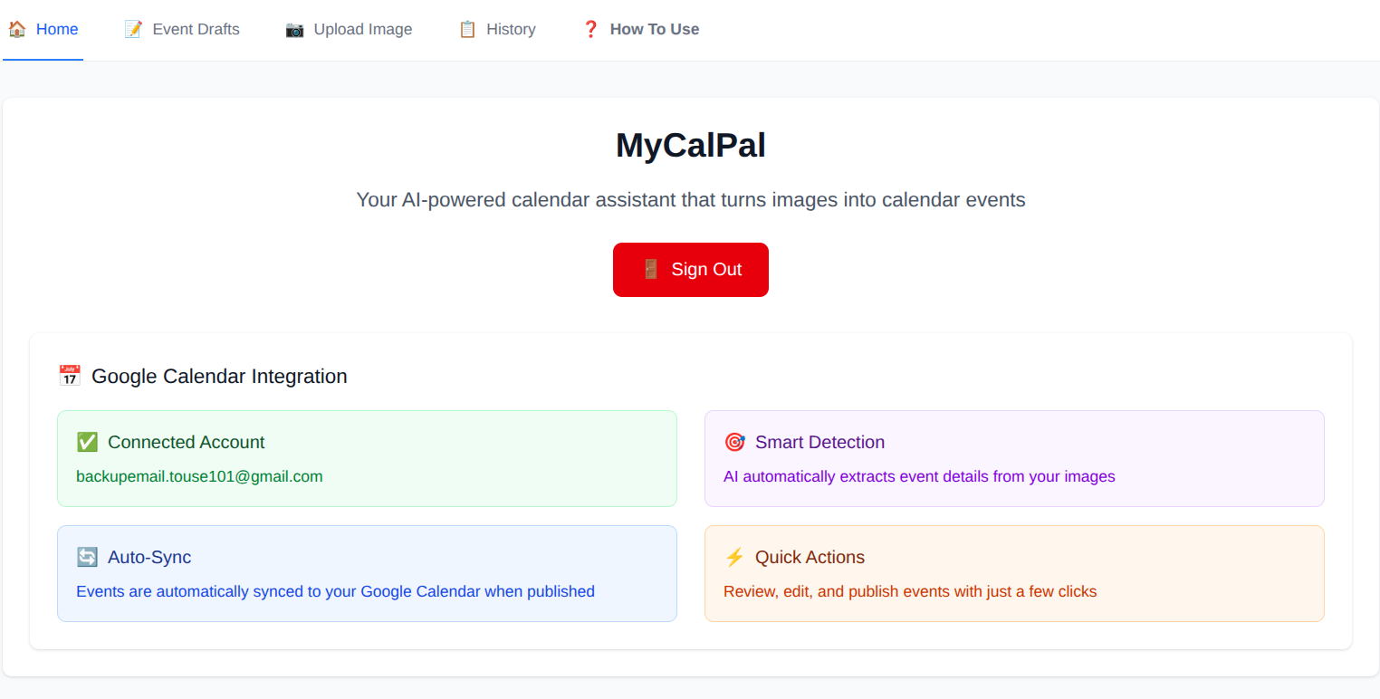The image size is (1380, 699).
Task: Select the question mark icon beside How To Use
Action: pyautogui.click(x=590, y=28)
